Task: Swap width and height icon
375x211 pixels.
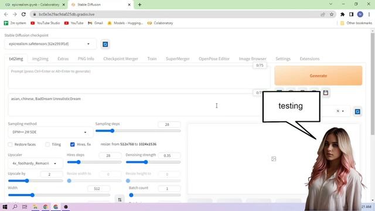Action: point(120,199)
